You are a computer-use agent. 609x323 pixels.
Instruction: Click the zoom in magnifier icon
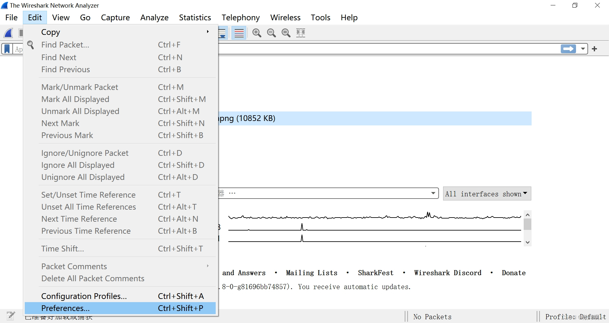[x=257, y=33]
